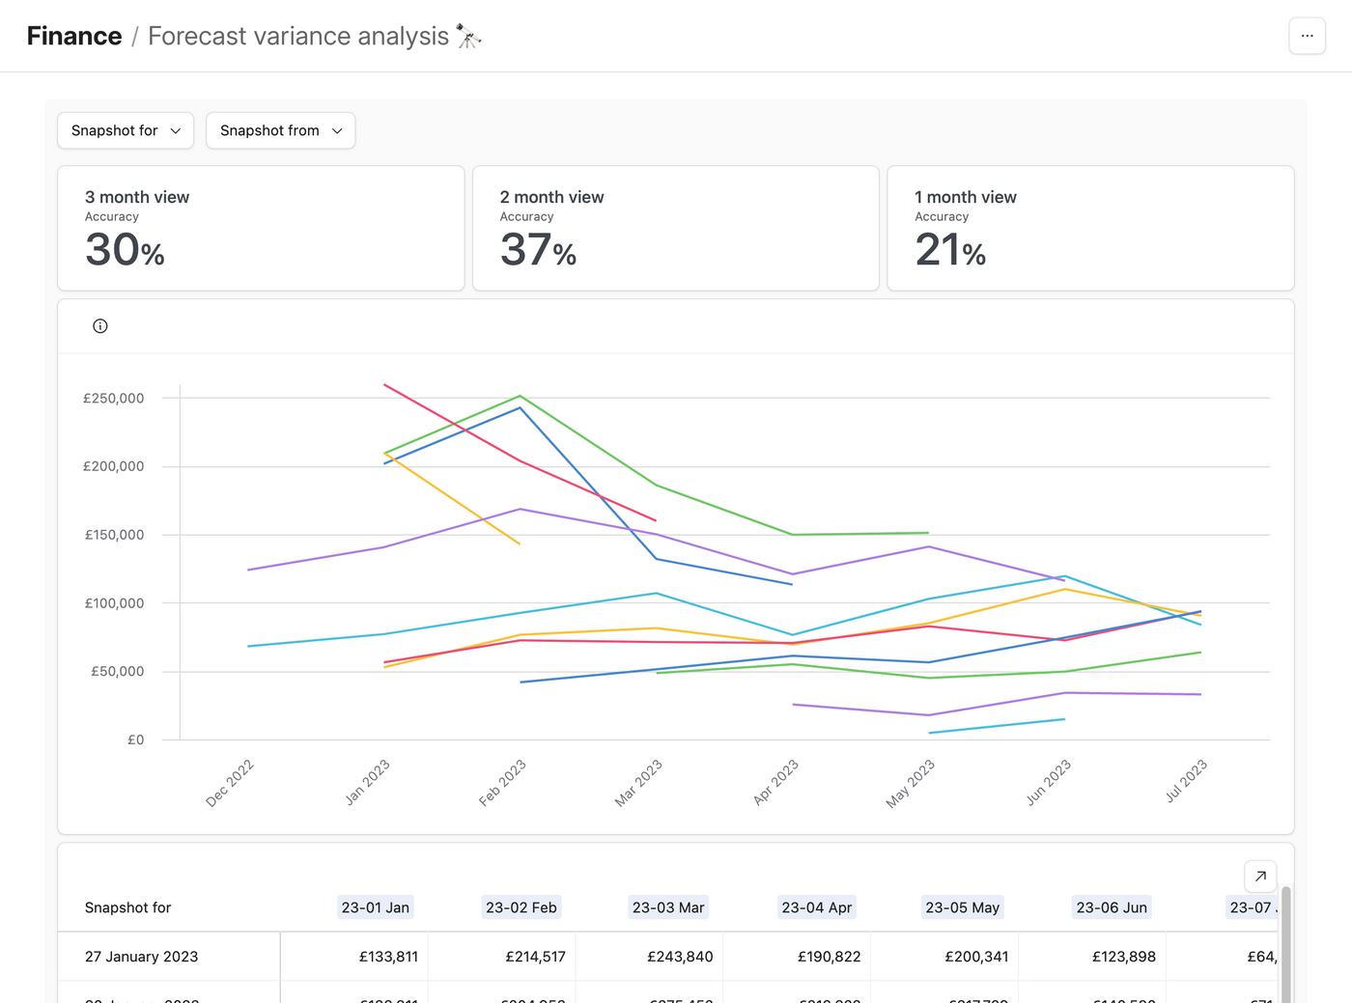Click the telescope emoji in the page title

coord(468,35)
